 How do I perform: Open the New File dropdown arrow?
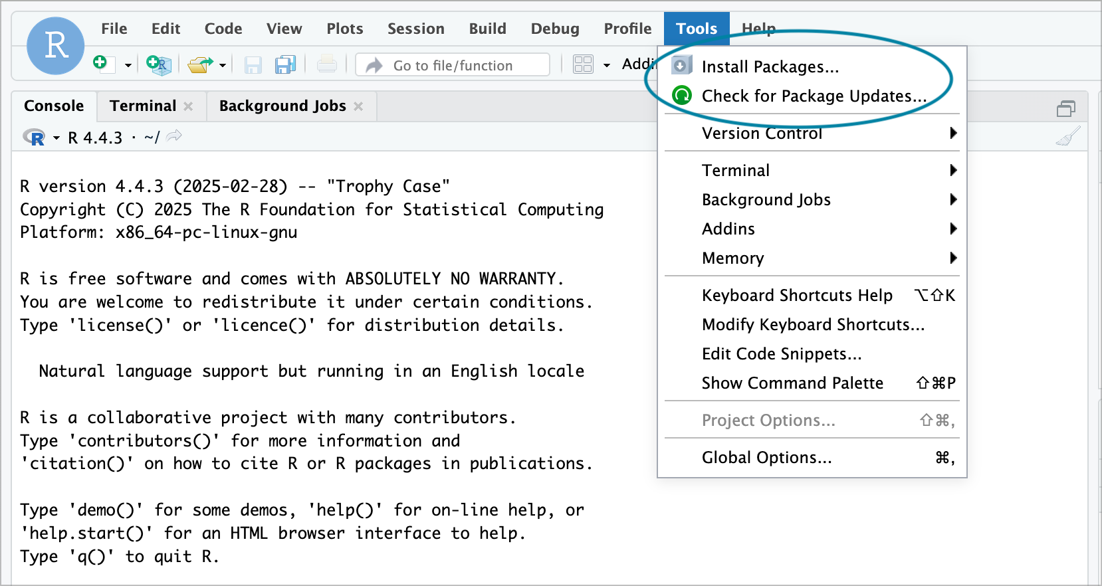point(128,65)
